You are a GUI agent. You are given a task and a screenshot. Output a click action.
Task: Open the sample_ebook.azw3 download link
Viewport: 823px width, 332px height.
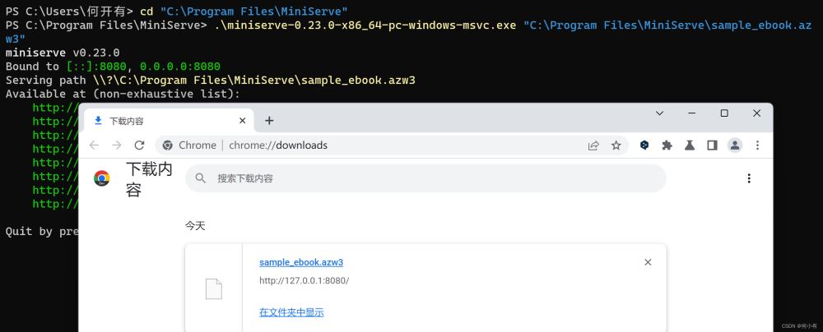pos(300,262)
